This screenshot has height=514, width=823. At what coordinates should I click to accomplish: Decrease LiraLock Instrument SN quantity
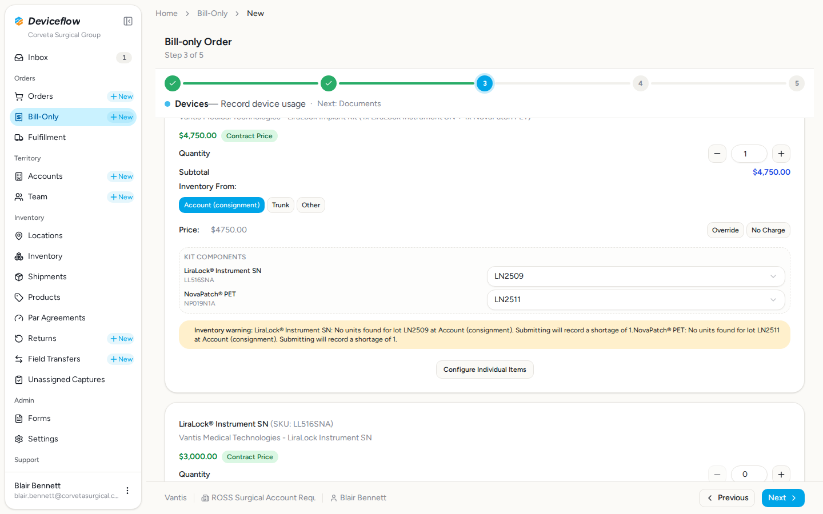pyautogui.click(x=717, y=475)
